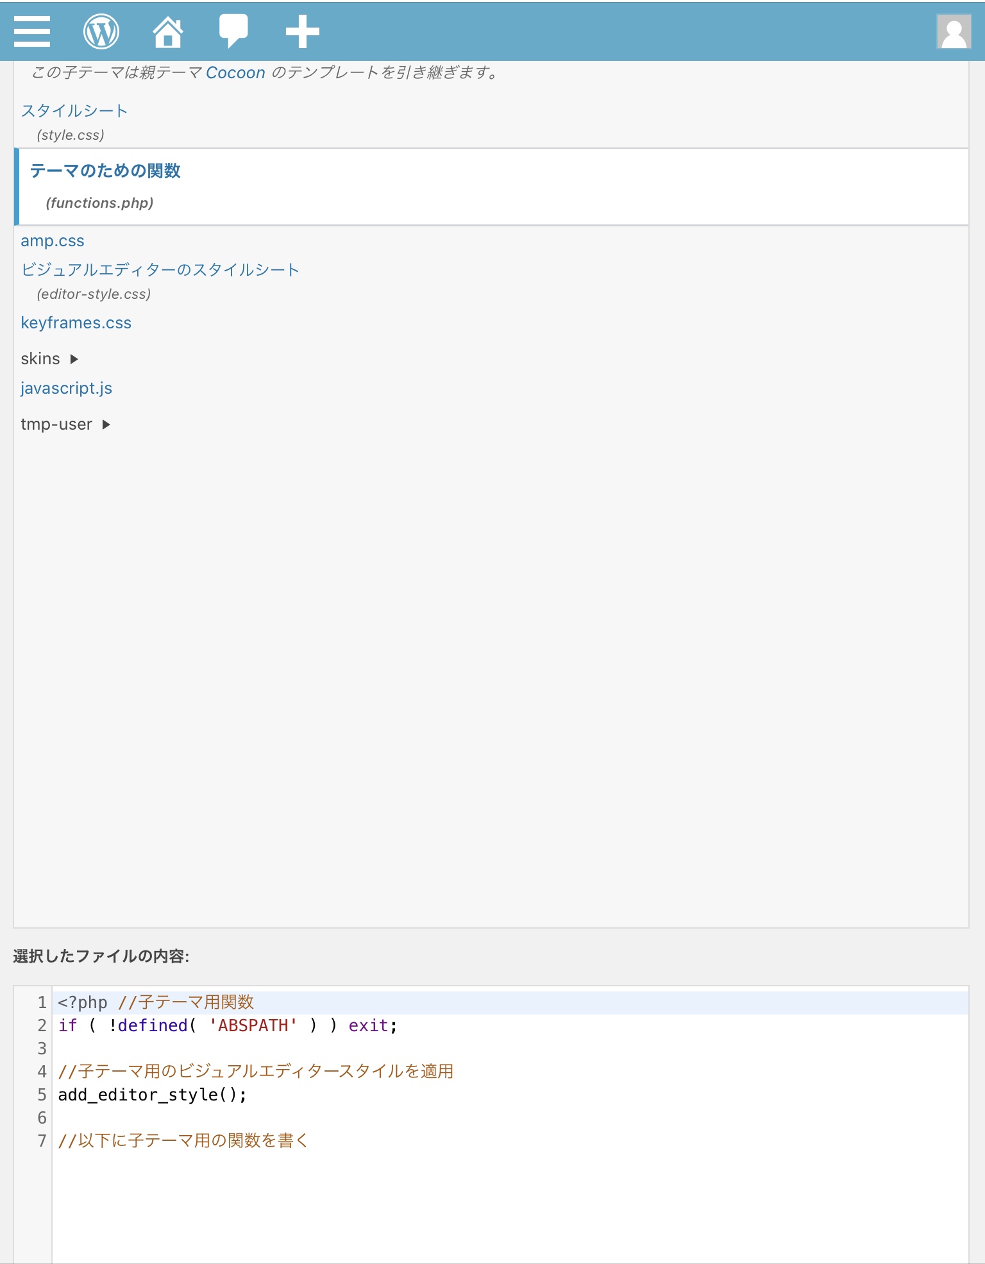Visit site via home icon

point(168,31)
